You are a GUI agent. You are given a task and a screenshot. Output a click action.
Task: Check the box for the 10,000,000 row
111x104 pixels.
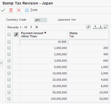(9, 73)
